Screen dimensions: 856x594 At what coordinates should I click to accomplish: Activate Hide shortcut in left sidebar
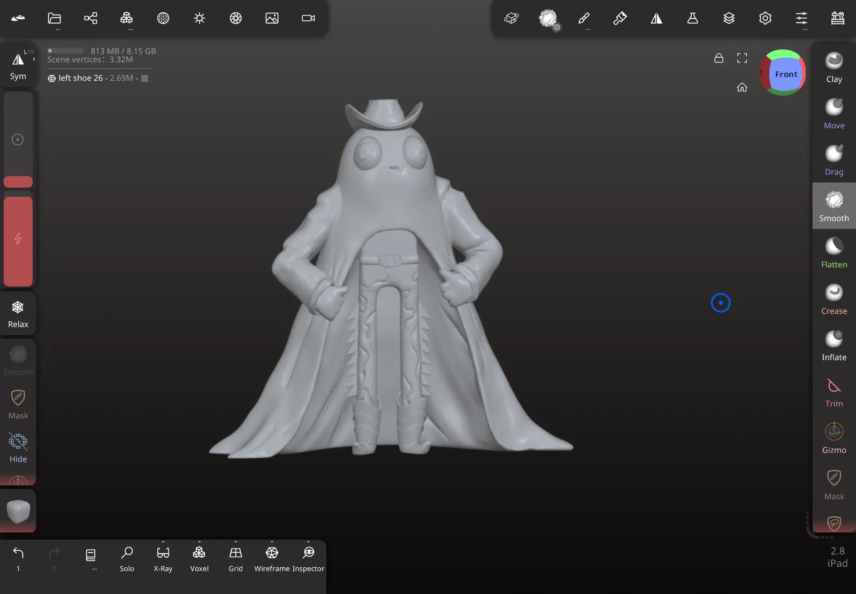(18, 448)
